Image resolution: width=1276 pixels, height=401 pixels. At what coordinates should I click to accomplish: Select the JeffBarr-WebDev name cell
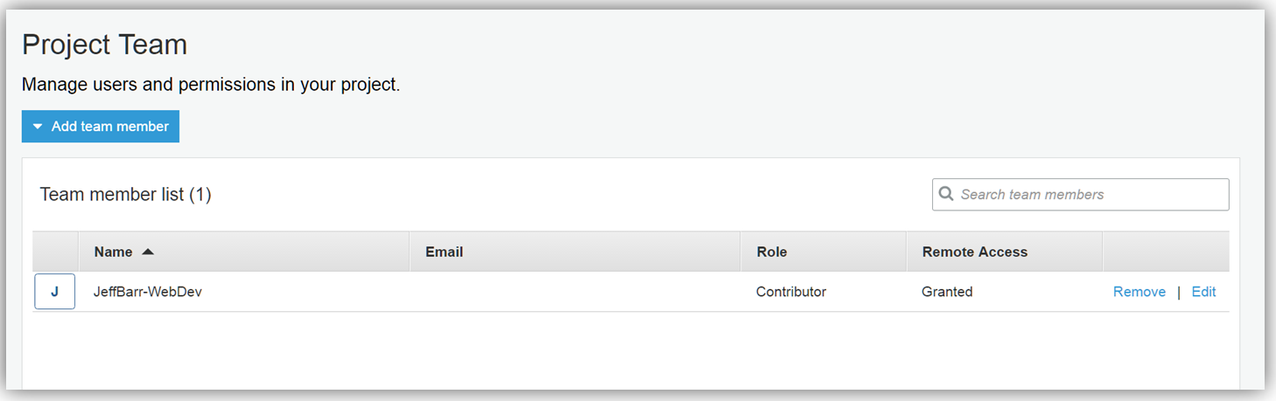tap(148, 292)
